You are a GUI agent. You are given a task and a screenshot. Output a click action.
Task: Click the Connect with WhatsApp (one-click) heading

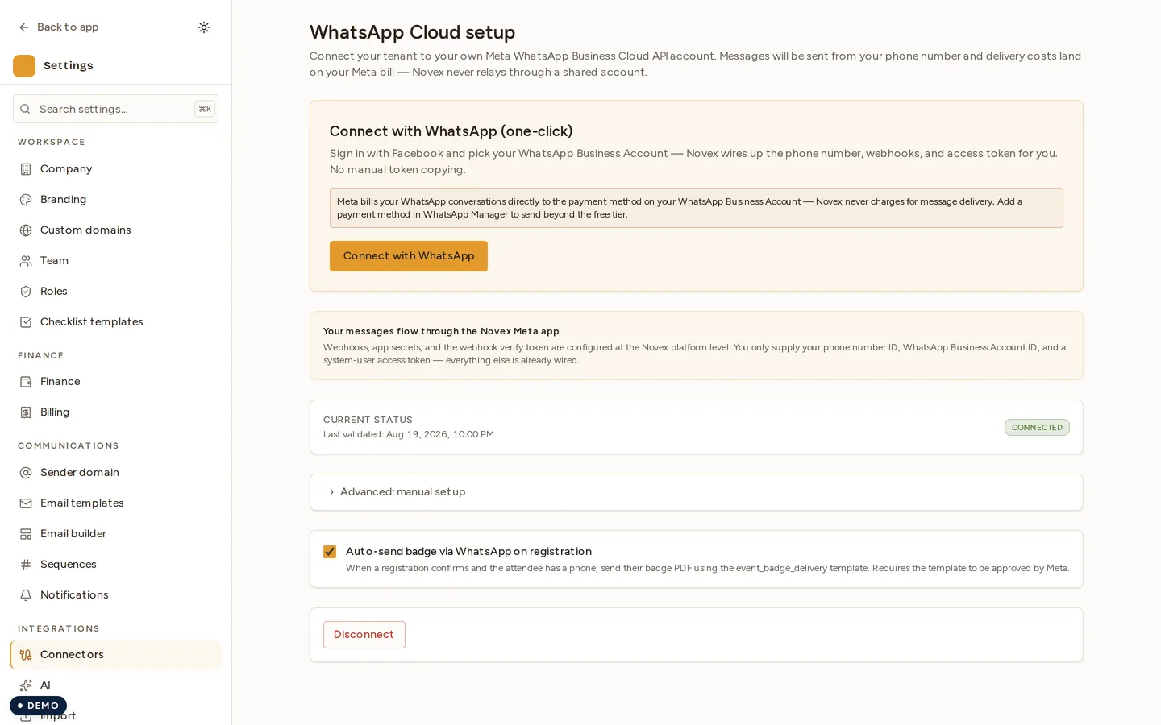tap(451, 131)
